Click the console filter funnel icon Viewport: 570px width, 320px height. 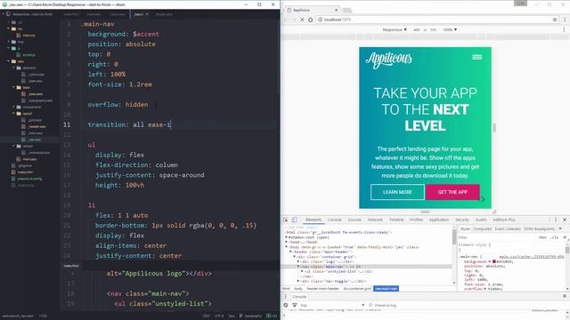pos(295,306)
